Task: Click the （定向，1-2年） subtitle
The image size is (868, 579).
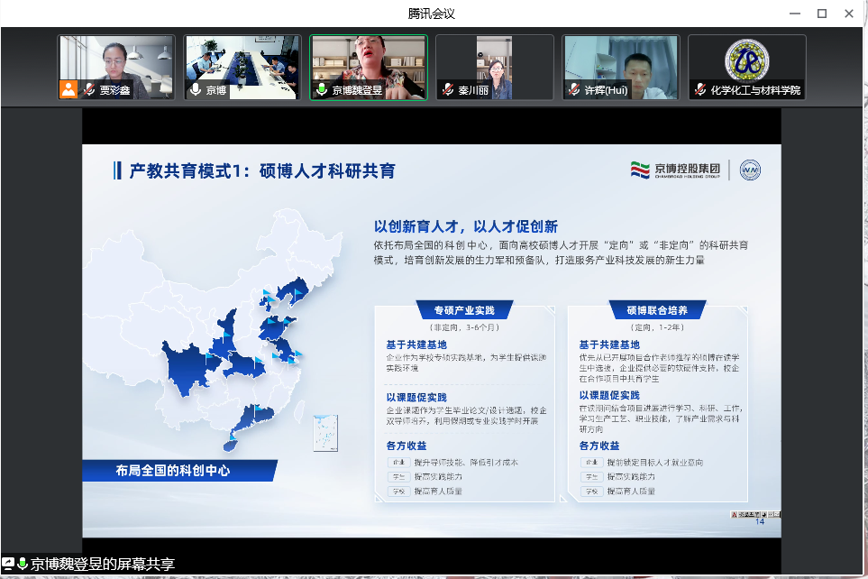Action: 657,327
